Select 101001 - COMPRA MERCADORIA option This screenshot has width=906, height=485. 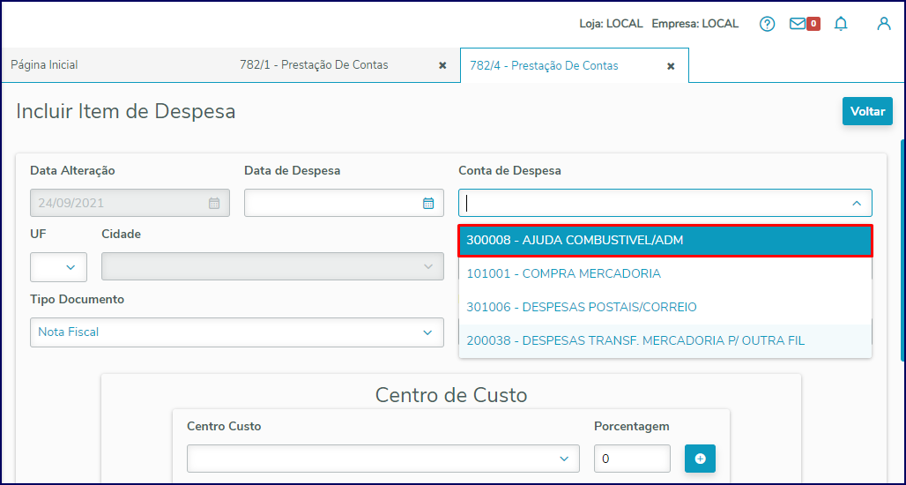665,274
